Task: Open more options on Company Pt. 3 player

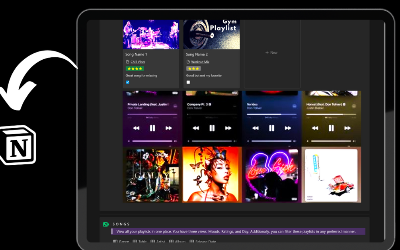Action: click(235, 106)
